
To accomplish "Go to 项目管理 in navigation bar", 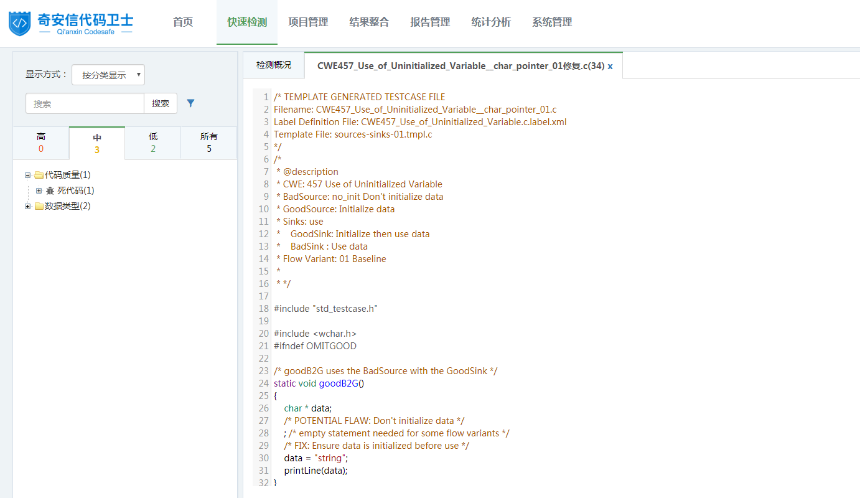I will pyautogui.click(x=308, y=22).
